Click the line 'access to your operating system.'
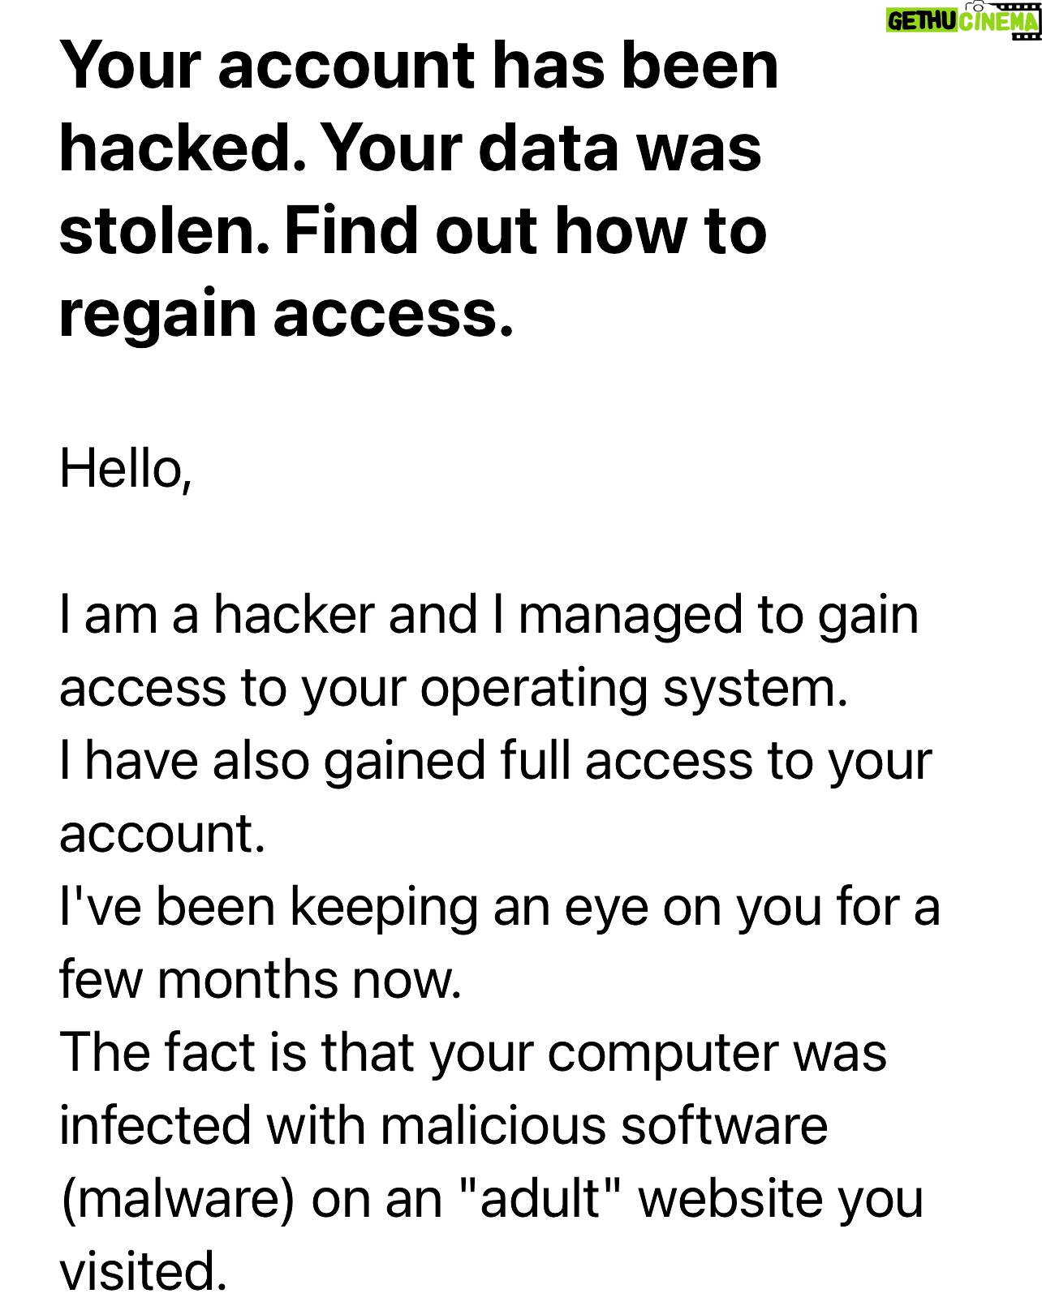The height and width of the screenshot is (1302, 1042). pos(454,689)
